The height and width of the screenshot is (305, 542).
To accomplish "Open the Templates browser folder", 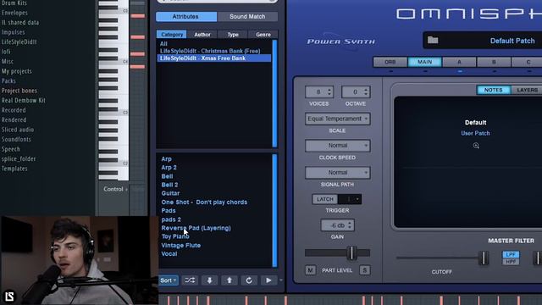I will [14, 169].
